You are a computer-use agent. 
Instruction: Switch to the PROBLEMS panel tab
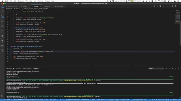point(9,68)
